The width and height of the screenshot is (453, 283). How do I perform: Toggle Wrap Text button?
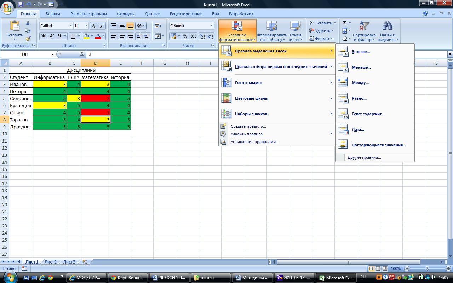click(x=158, y=26)
